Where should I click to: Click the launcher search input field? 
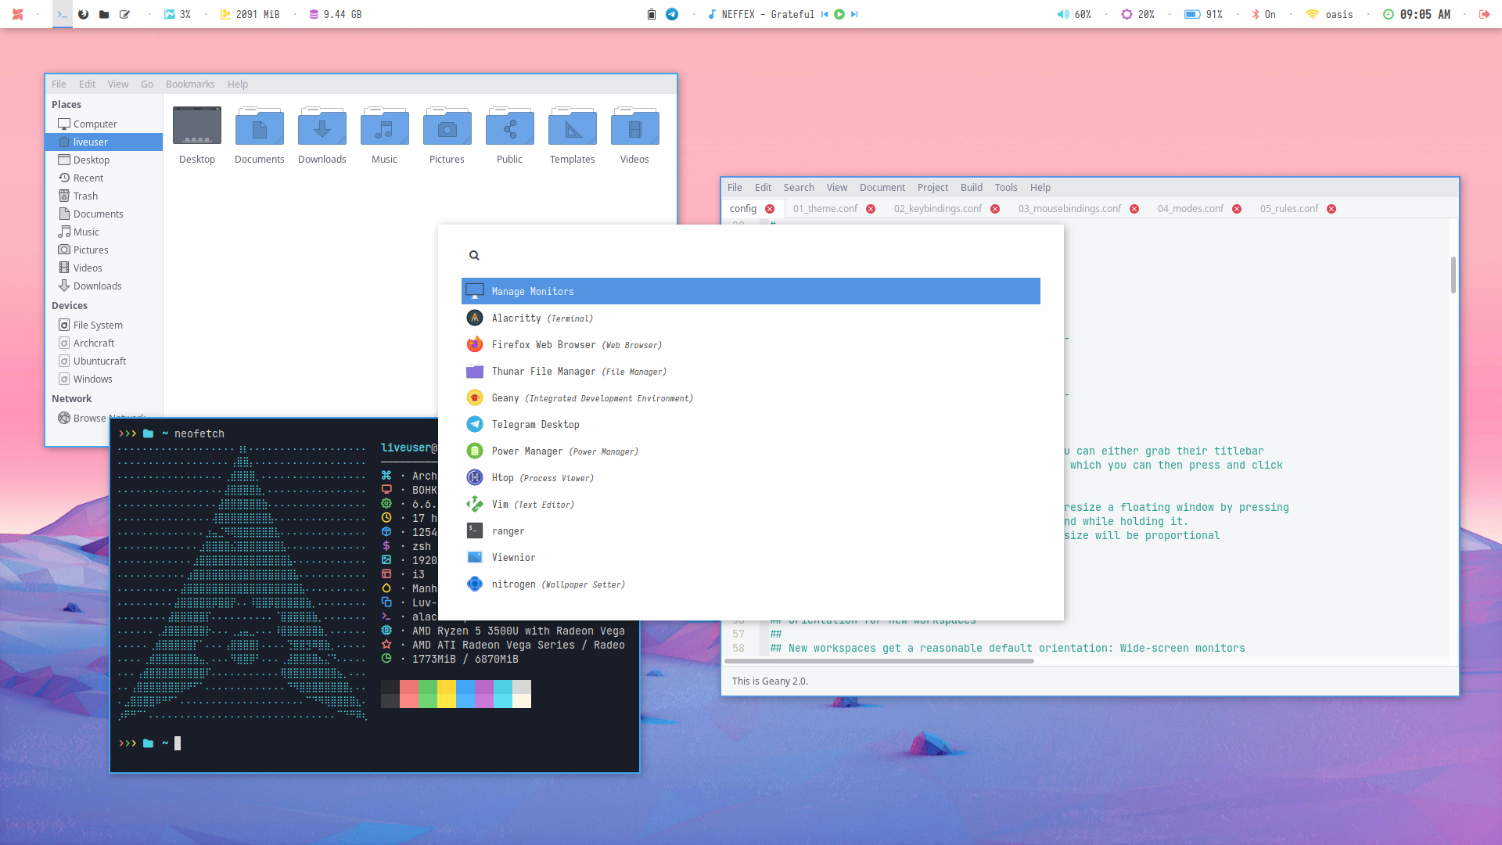751,255
